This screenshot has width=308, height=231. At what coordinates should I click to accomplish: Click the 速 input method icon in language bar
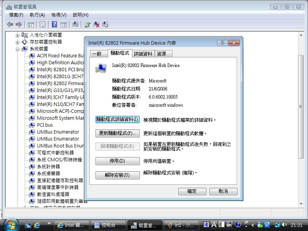(x=206, y=224)
